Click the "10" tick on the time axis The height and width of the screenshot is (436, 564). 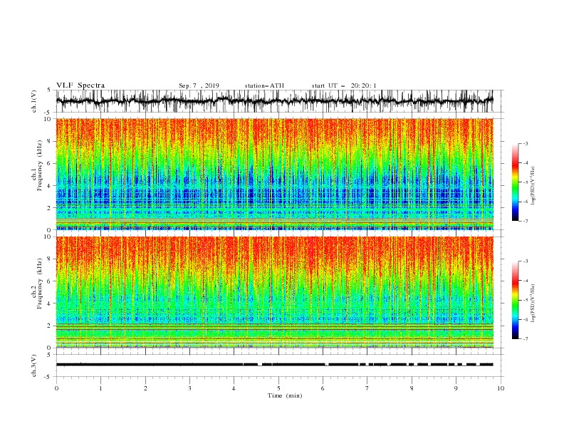click(501, 388)
